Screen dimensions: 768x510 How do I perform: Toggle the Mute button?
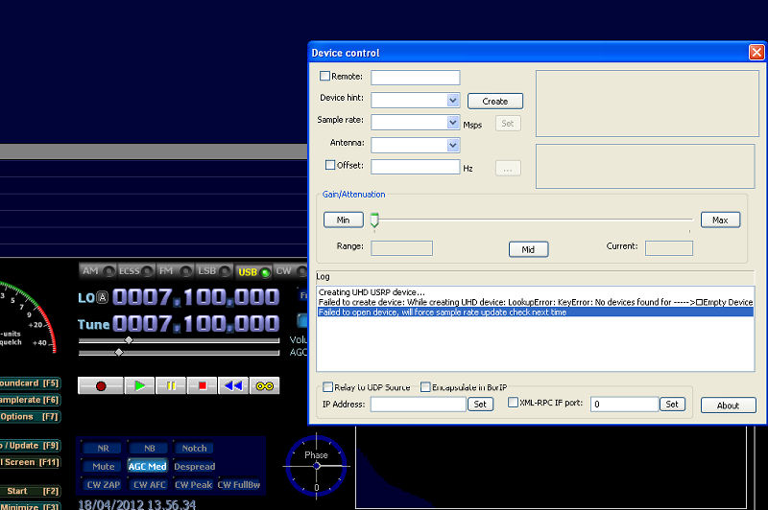click(103, 467)
